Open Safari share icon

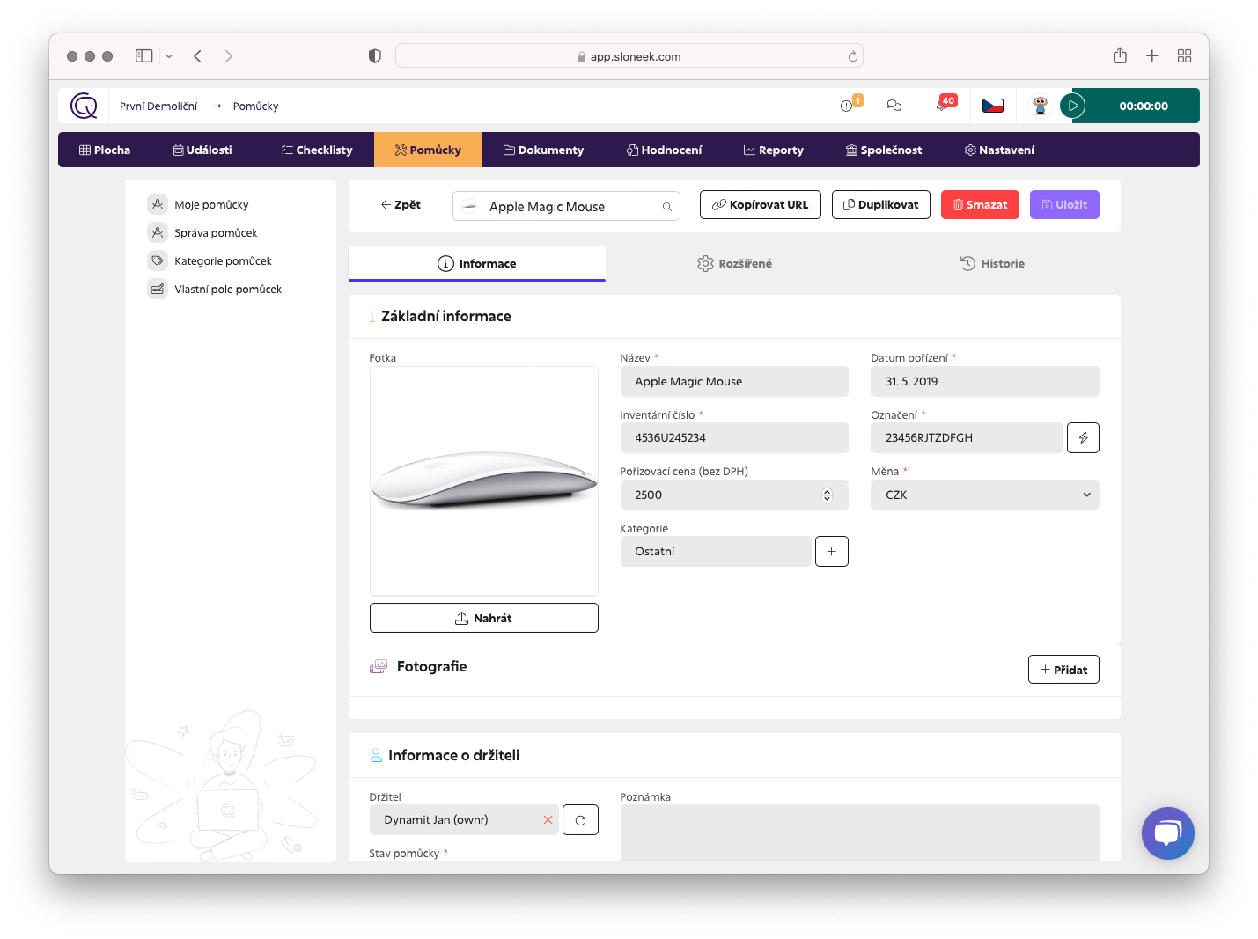1120,55
